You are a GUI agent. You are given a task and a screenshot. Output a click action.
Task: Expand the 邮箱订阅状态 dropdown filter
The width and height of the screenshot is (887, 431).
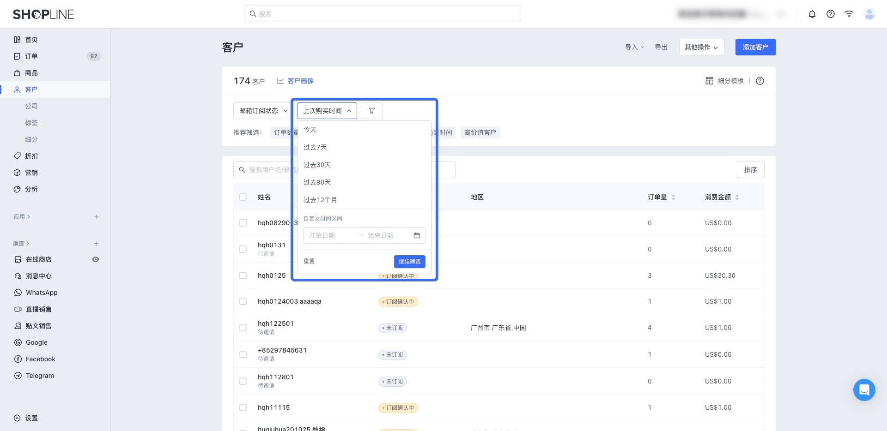(x=263, y=111)
